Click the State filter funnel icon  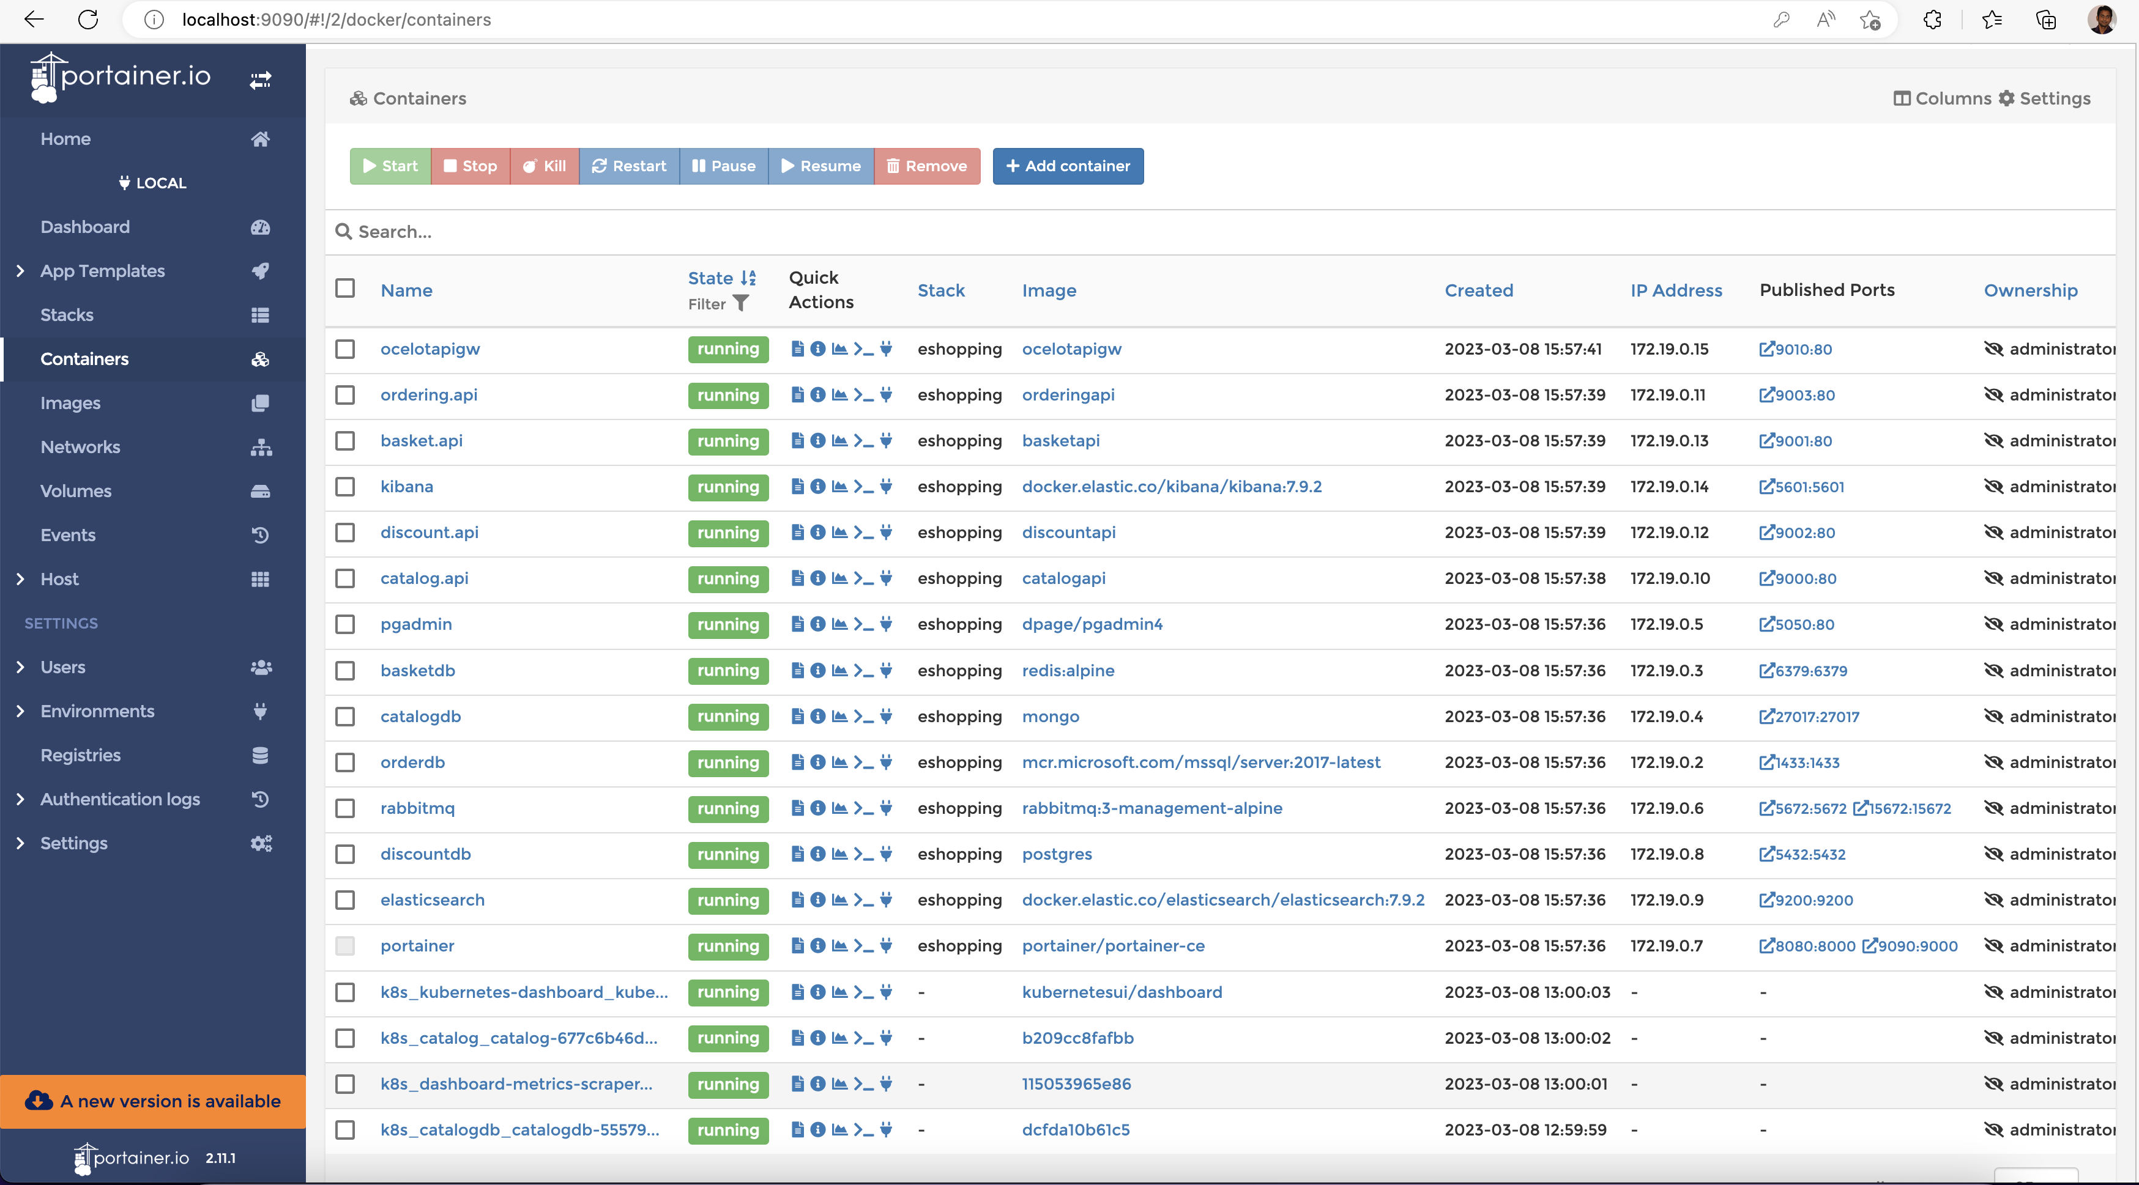click(741, 304)
